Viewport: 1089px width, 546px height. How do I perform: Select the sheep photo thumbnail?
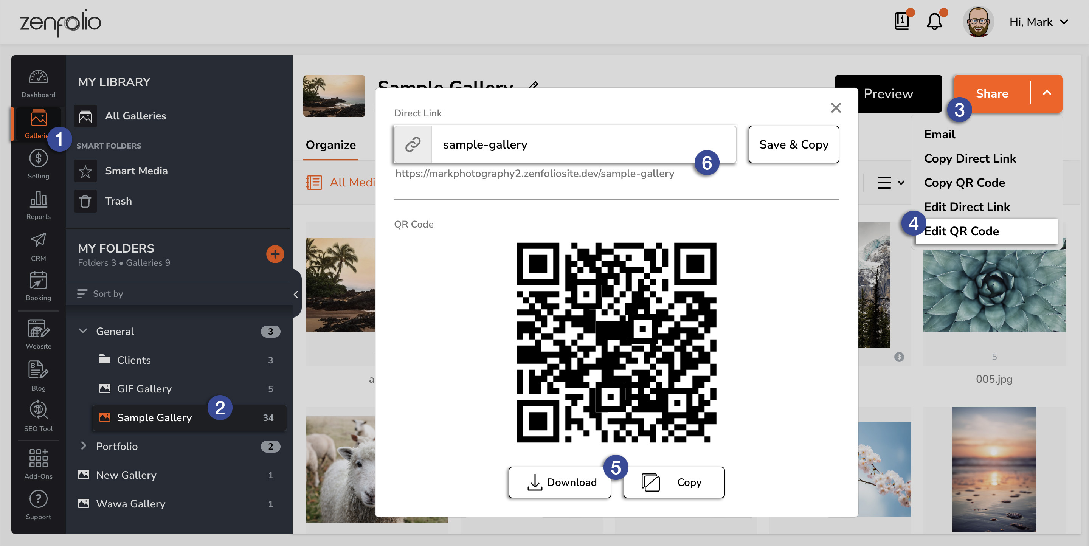(341, 469)
